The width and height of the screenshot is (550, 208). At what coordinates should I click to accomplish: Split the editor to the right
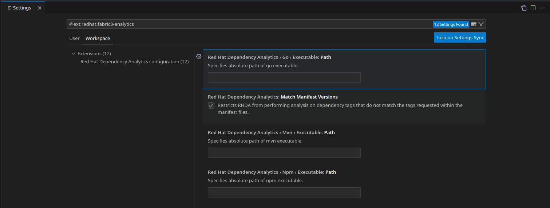click(533, 8)
